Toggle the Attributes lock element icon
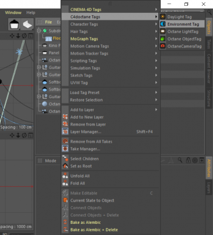Screen dimensions: 213x235 pos(188,160)
